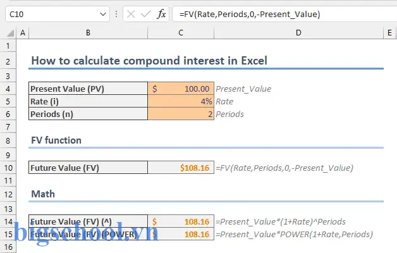
Task: Select row 4 header
Action: (8, 89)
